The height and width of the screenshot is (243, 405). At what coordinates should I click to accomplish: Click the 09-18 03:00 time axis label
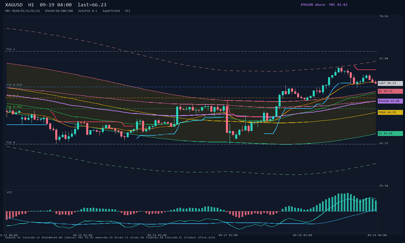tap(303, 235)
